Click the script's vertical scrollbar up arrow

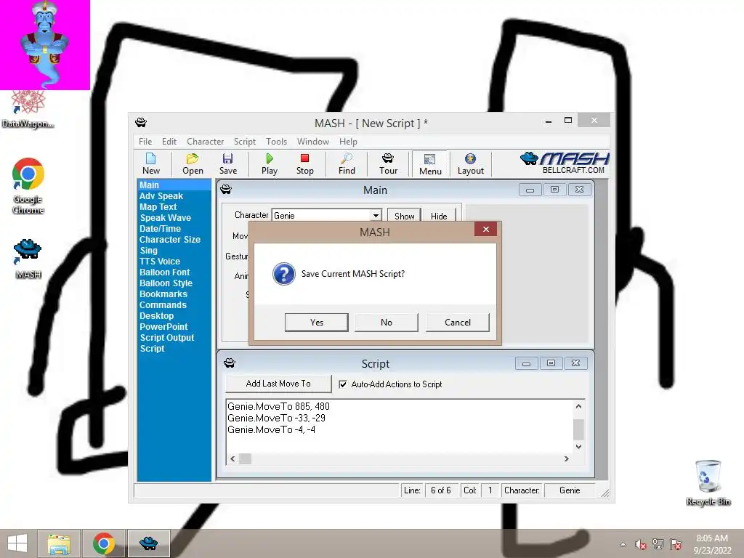pyautogui.click(x=578, y=406)
